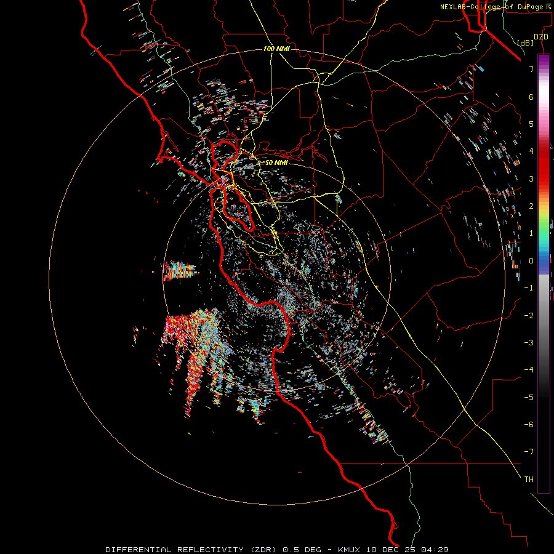Click the "-1" value on color scale
The height and width of the screenshot is (554, 554).
click(x=529, y=288)
